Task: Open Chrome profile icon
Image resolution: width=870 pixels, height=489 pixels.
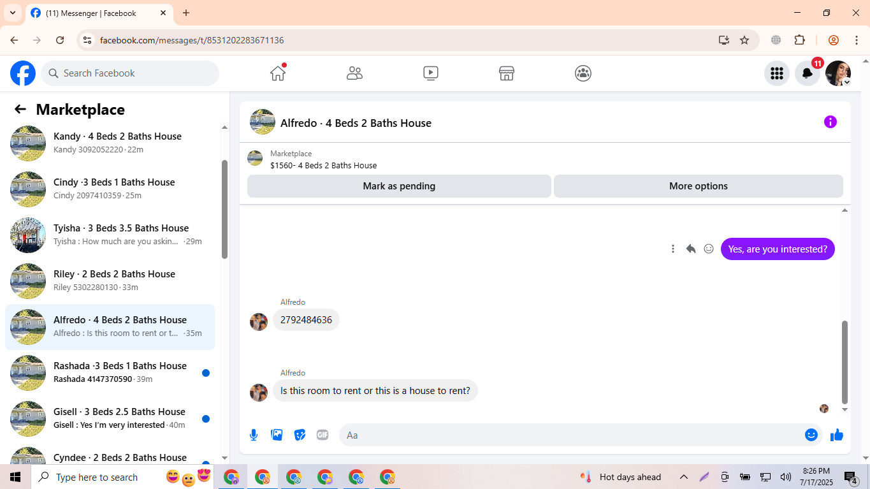Action: pos(834,40)
